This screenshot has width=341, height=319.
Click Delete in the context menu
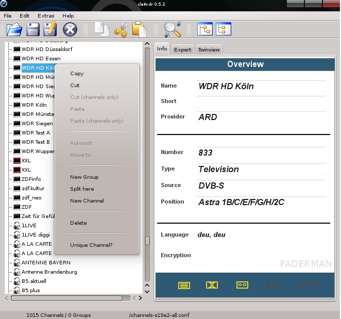pyautogui.click(x=78, y=223)
